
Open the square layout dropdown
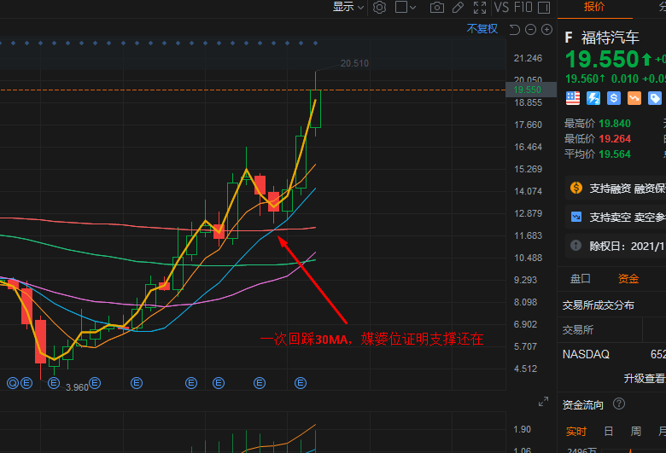pos(406,7)
